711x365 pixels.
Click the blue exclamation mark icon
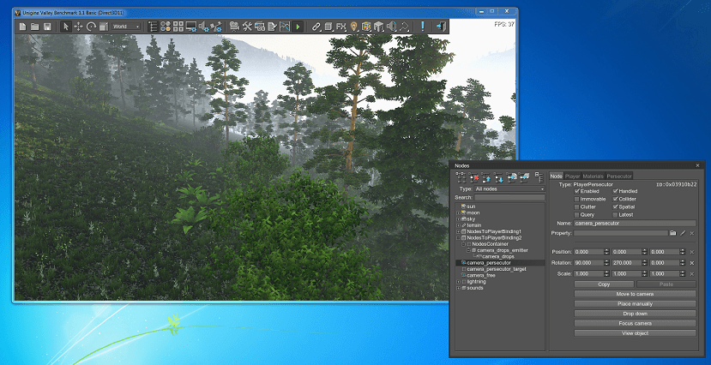click(x=423, y=27)
